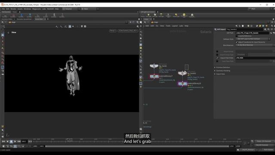Click the SOP Path input field

tap(252, 33)
